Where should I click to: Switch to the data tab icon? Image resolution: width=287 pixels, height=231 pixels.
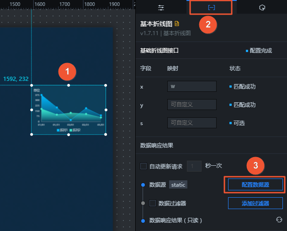[212, 7]
